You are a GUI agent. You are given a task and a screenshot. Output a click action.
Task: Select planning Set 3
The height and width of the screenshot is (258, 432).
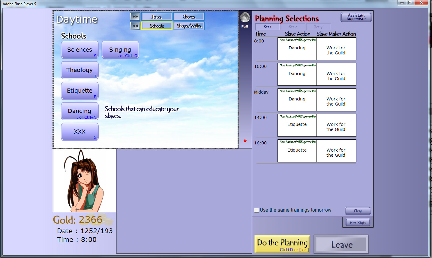pos(318,27)
